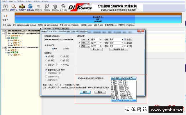This screenshot has width=186, height=115.
Task: Cancel the dialog with 取消
Action: click(100, 92)
